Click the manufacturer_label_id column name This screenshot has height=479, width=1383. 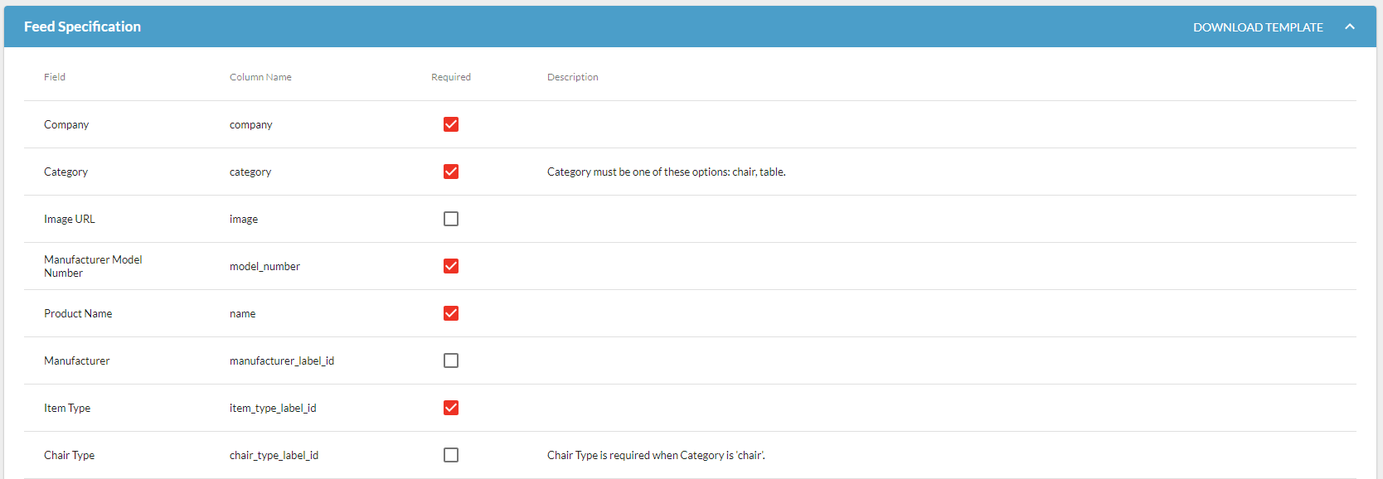[x=281, y=360]
